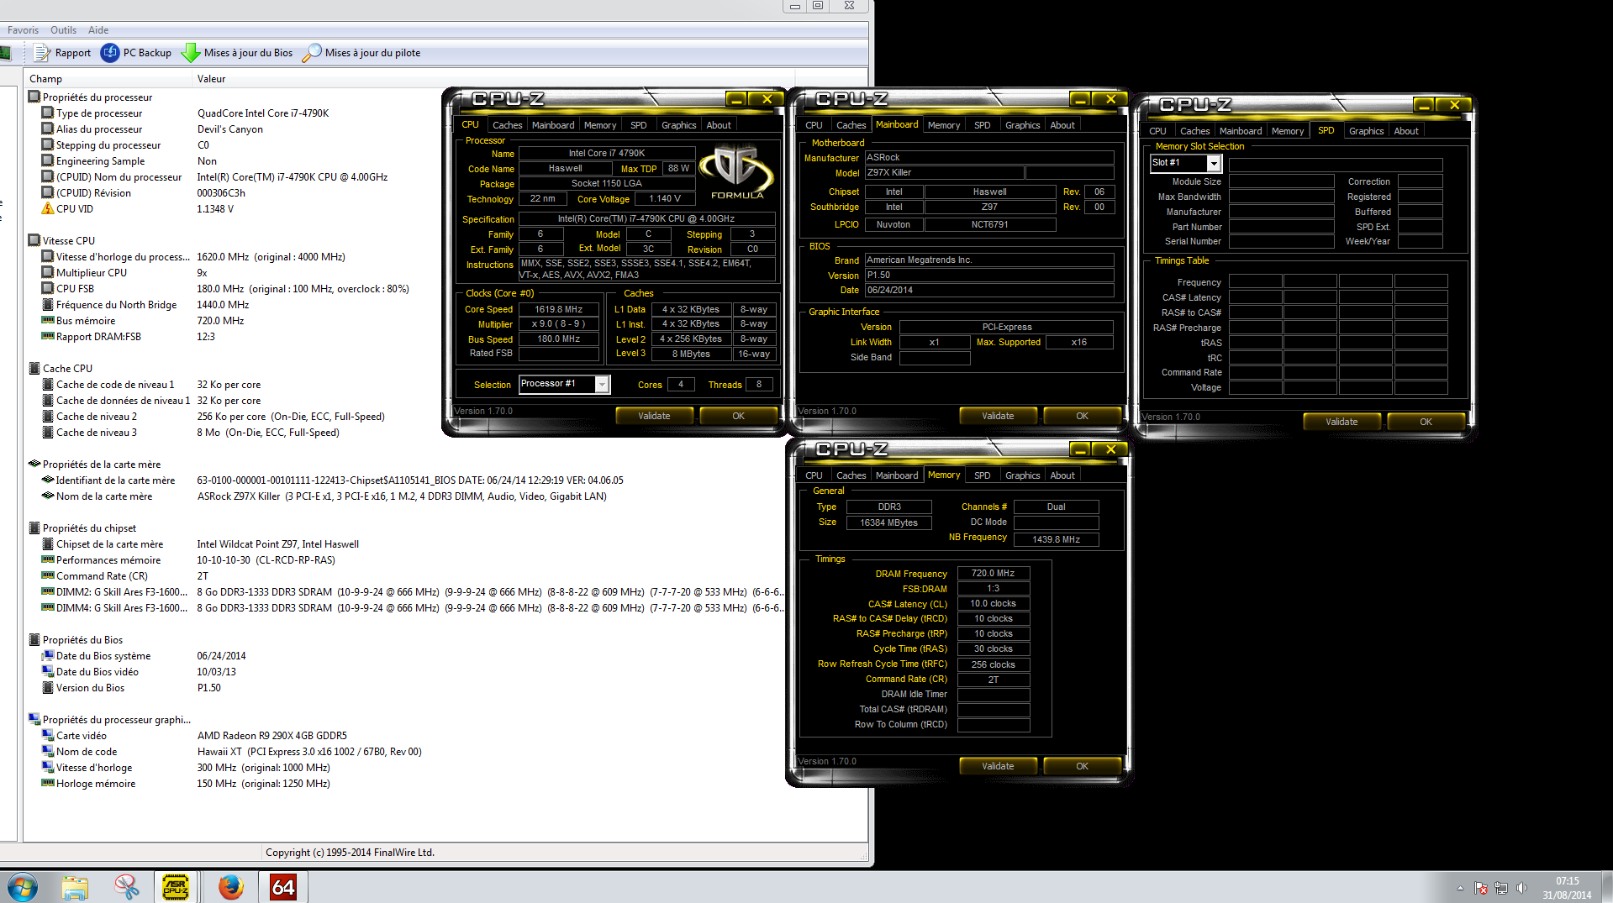
Task: Click the Champ column header
Action: 108,79
